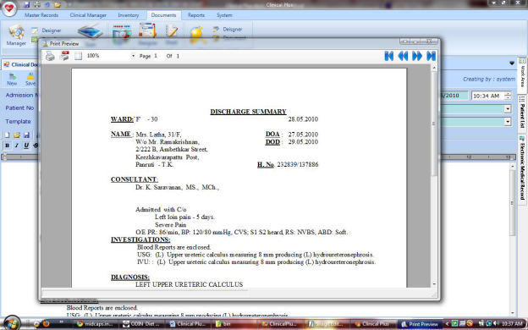Click the calendar-style ribbon icon
Viewport: 528px width, 330px height.
(122, 34)
